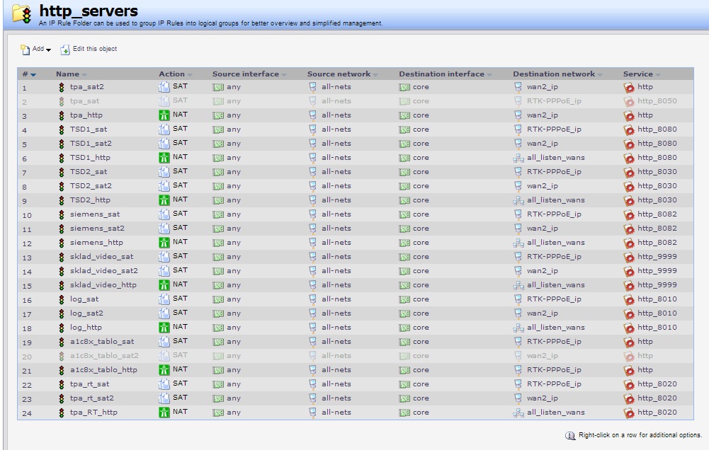Click the SAT action icon for TSD1_sat

coord(162,128)
